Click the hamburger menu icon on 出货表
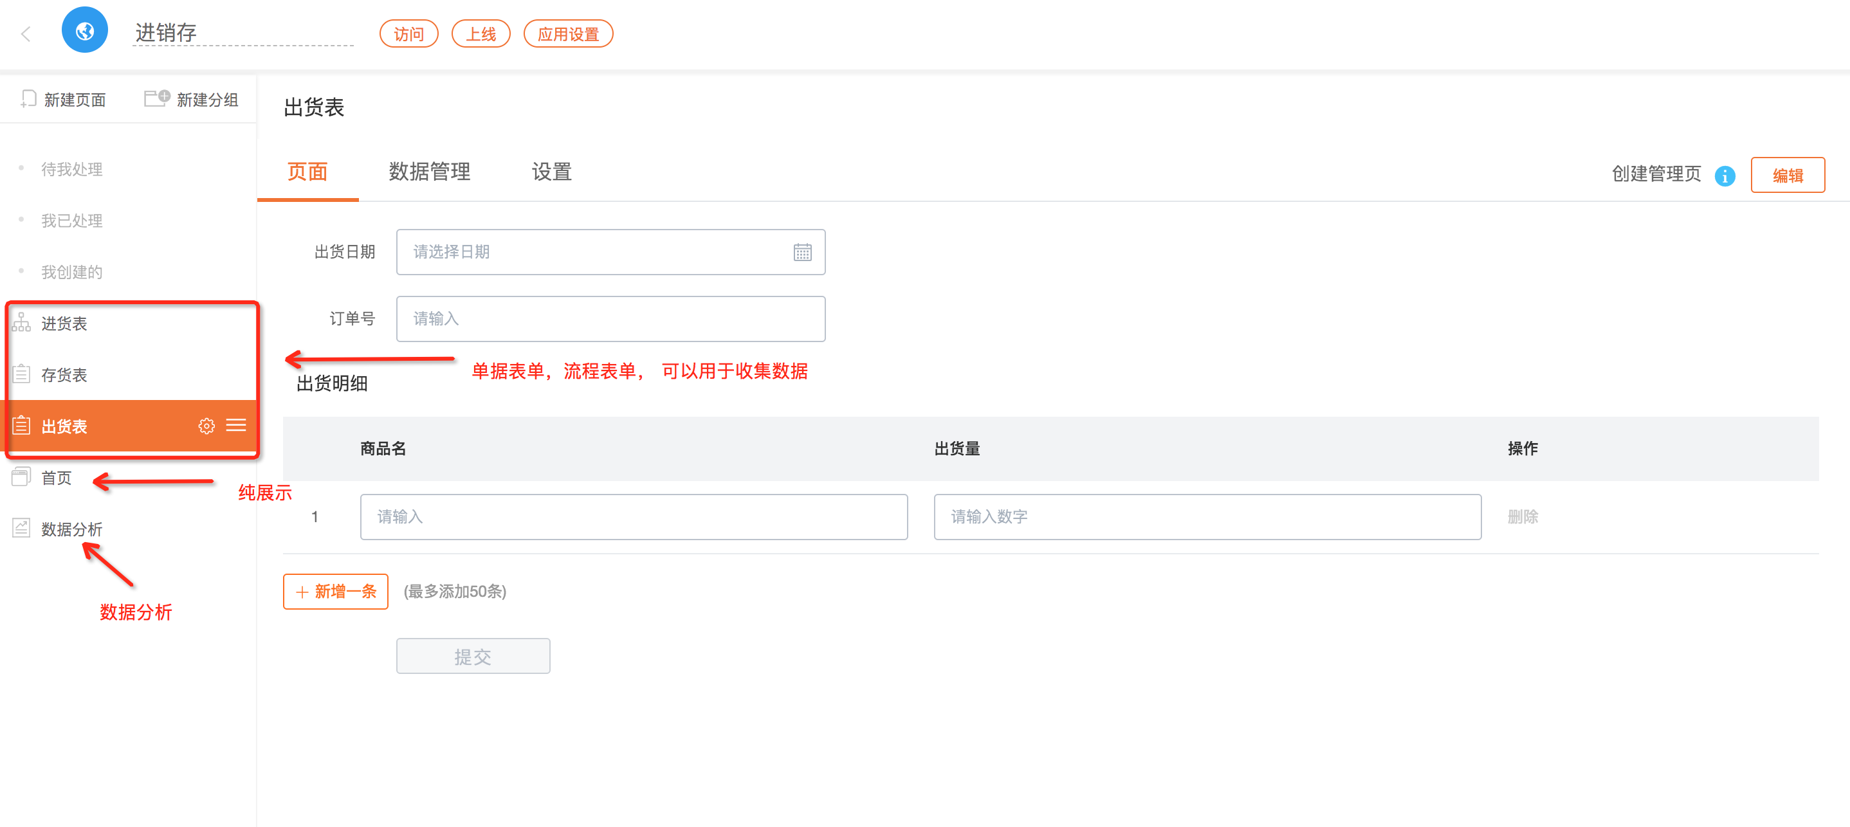This screenshot has height=827, width=1850. pyautogui.click(x=236, y=426)
